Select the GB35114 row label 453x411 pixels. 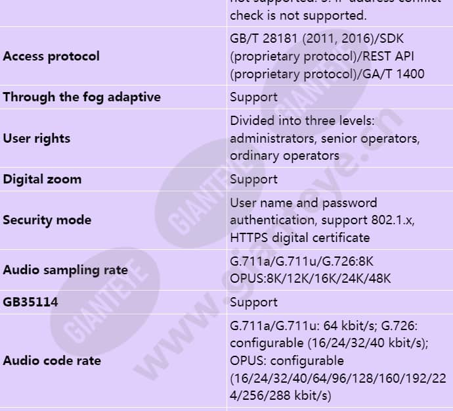[30, 302]
